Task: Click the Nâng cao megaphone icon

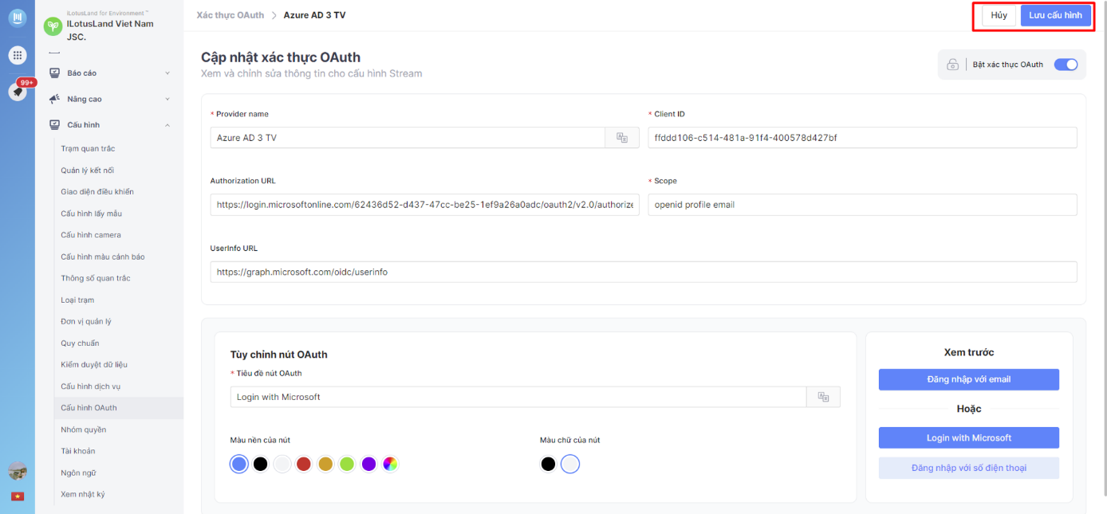Action: click(x=54, y=99)
